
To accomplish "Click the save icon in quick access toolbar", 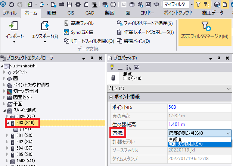I will pyautogui.click(x=69, y=4).
